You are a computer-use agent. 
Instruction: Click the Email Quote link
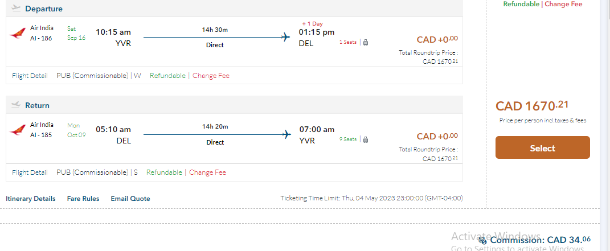click(x=130, y=199)
